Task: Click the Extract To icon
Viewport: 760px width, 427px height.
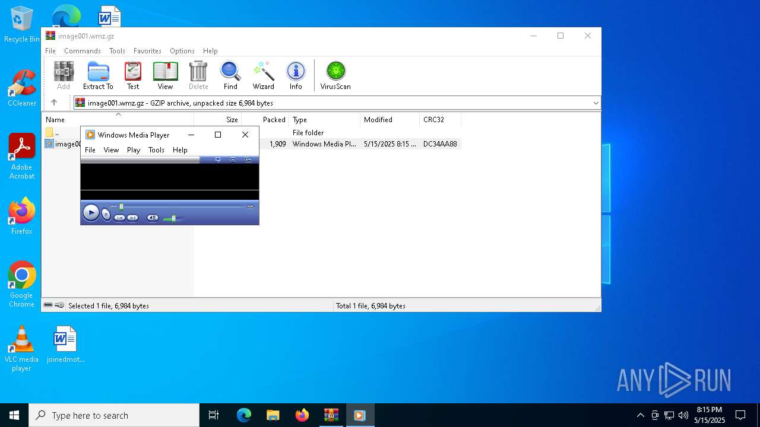Action: [98, 75]
